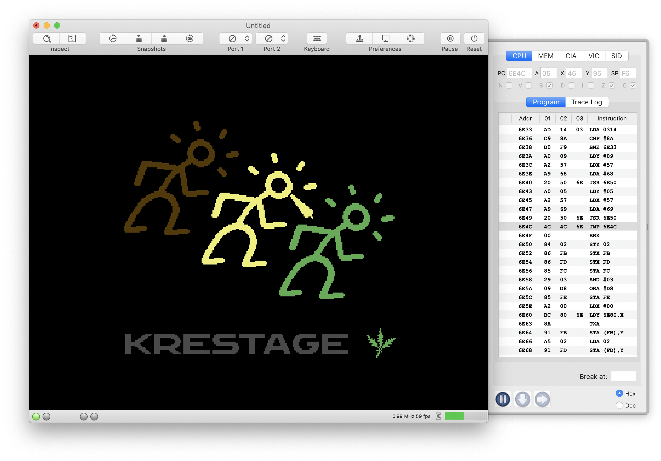Select row 6E40 JSR 6E50

click(567, 182)
